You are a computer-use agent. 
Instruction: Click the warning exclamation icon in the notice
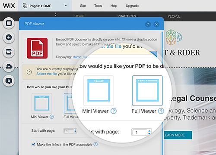(29, 72)
